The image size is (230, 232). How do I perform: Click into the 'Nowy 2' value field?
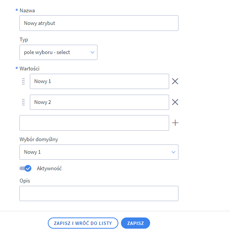click(x=99, y=102)
